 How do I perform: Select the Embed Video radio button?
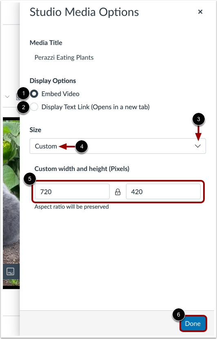point(34,94)
